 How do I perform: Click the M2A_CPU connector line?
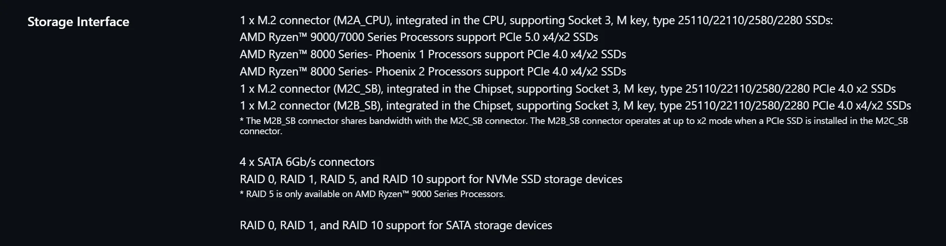[x=536, y=20]
